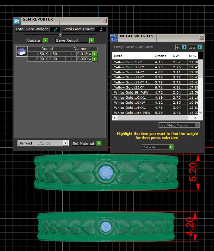Click the 0.013tw weight cell
The height and width of the screenshot is (251, 214).
(84, 54)
